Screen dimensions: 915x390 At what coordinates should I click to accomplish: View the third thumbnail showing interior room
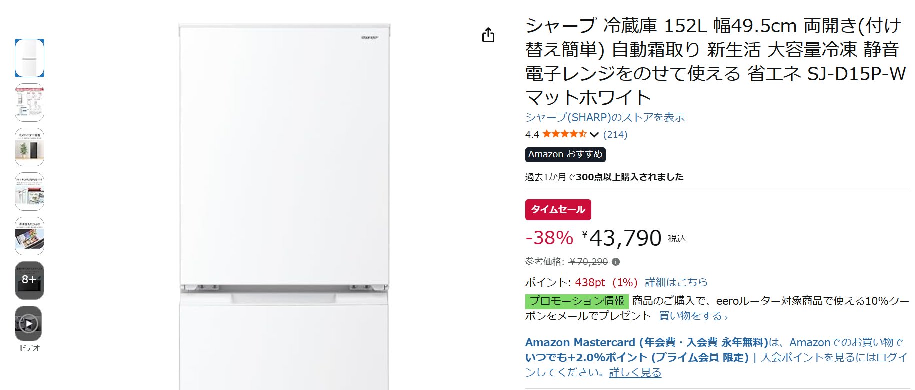(x=29, y=147)
